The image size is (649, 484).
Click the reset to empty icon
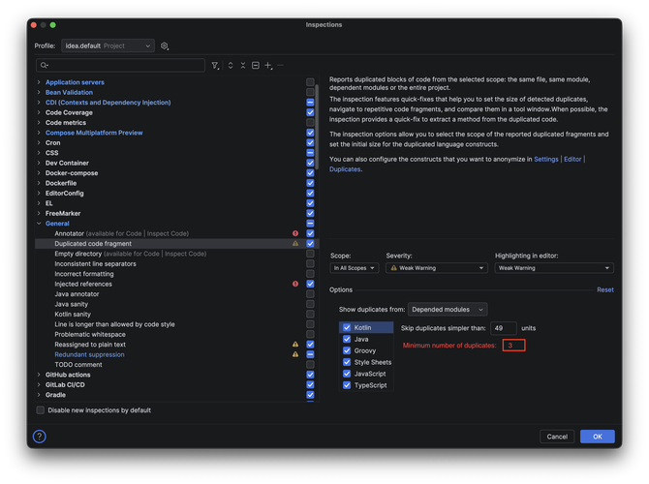click(x=256, y=66)
